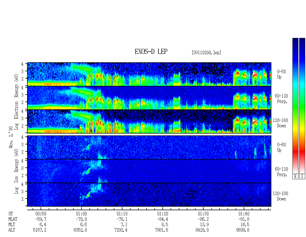The width and height of the screenshot is (306, 237).
Task: Click the 00:50 UT time label
Action: pos(41,214)
